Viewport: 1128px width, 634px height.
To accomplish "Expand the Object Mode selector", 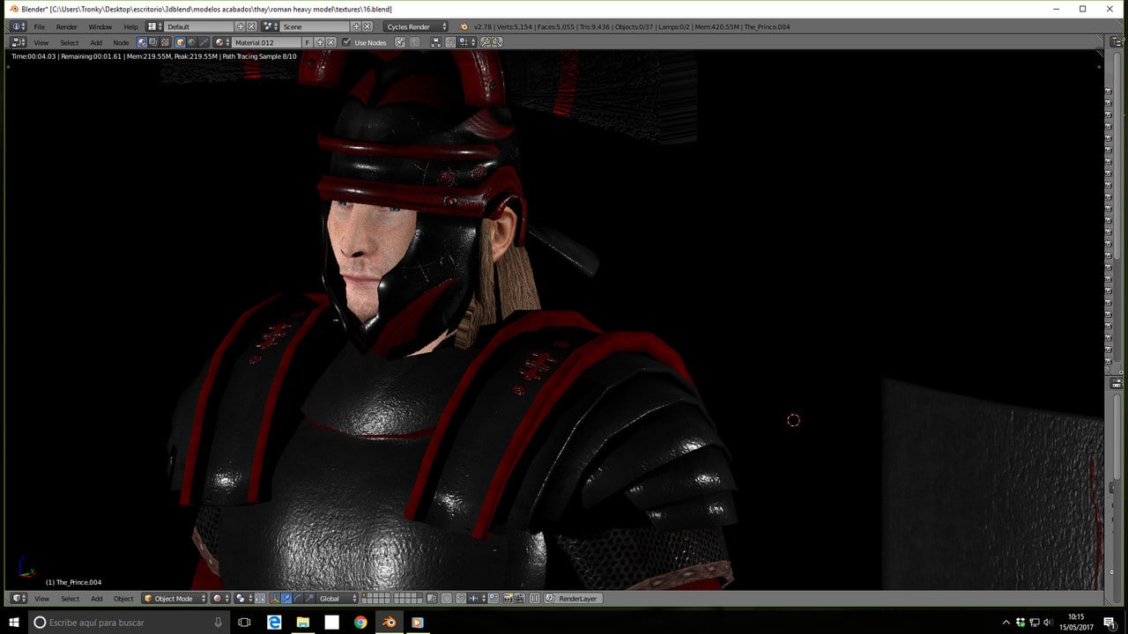I will click(x=174, y=599).
